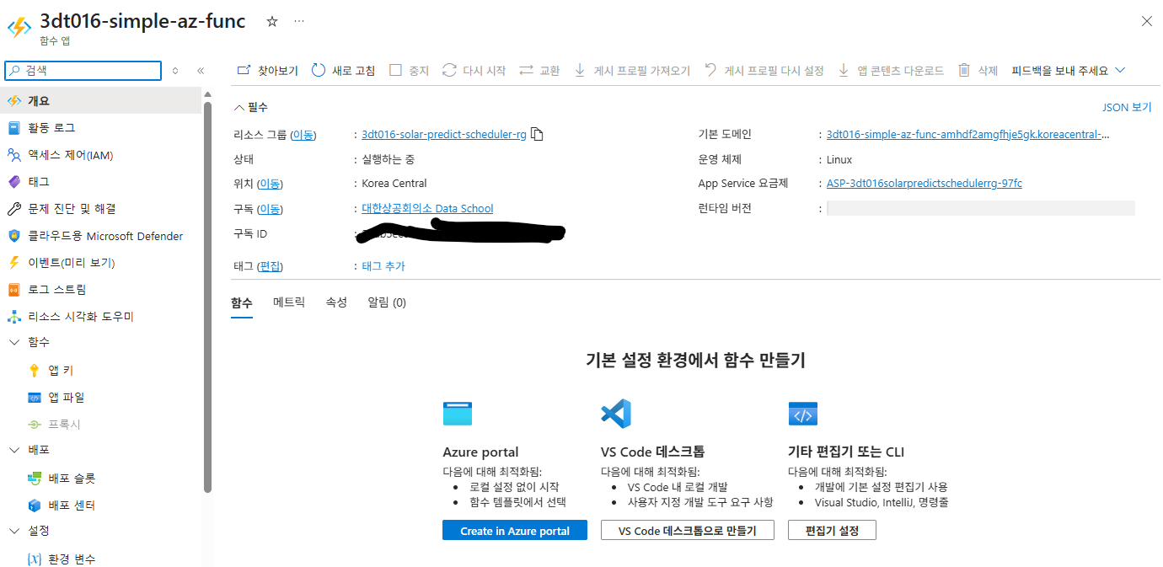
Task: Click 이동 link next to 리소스 그룹
Action: (303, 135)
